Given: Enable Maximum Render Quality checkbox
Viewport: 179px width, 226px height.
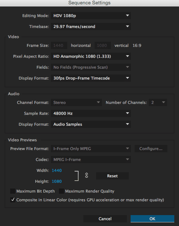Looking at the screenshot, I should click(61, 191).
